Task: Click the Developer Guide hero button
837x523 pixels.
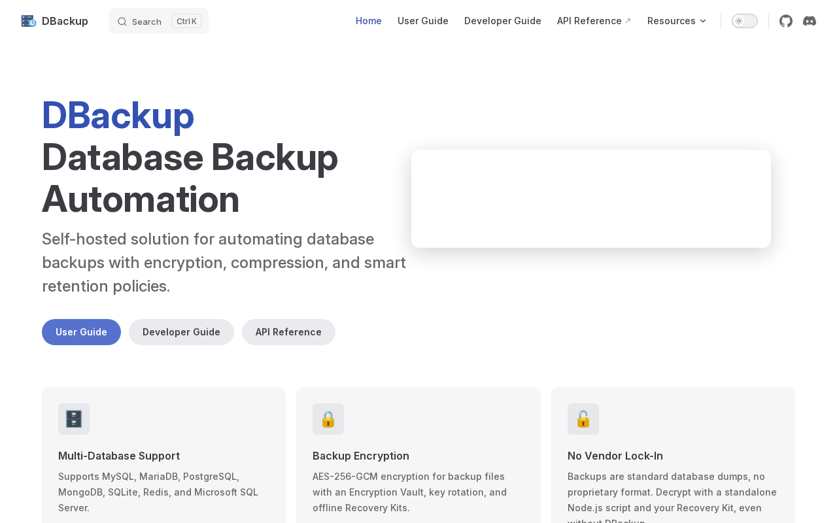Action: click(x=181, y=332)
